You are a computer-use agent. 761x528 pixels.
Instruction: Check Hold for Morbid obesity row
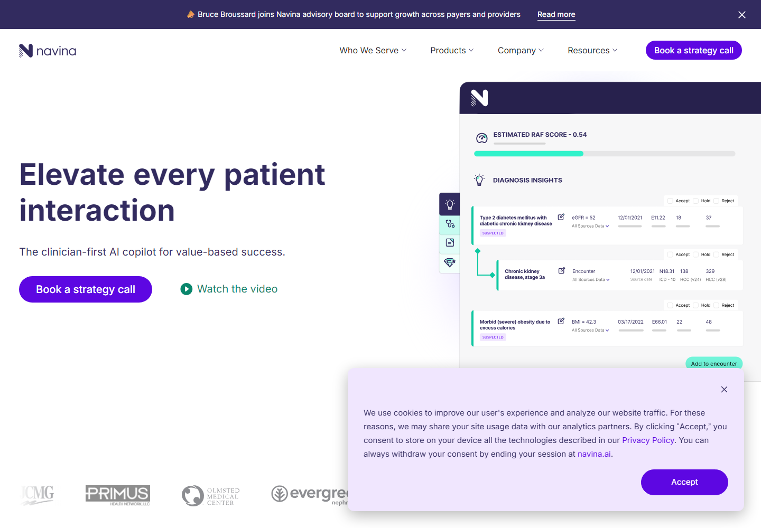click(x=696, y=305)
